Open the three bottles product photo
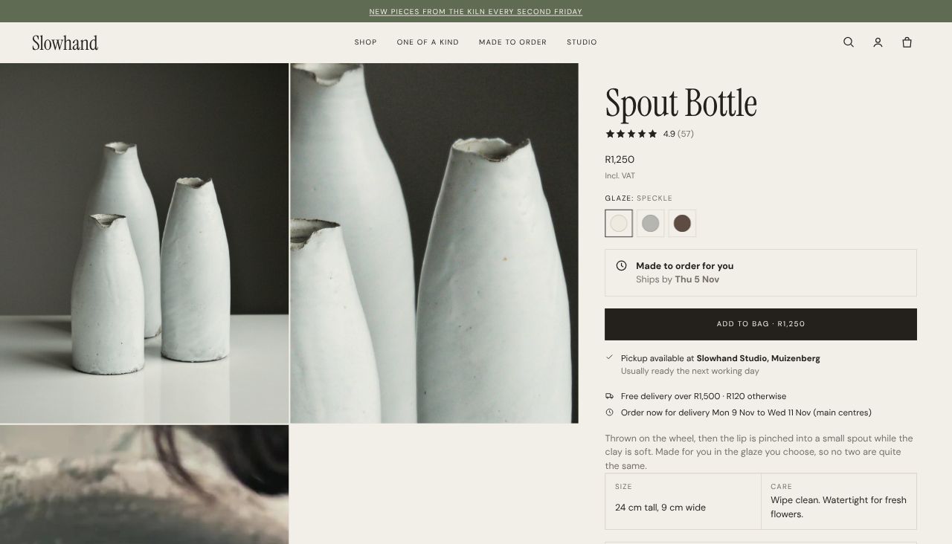952x544 pixels. 144,243
